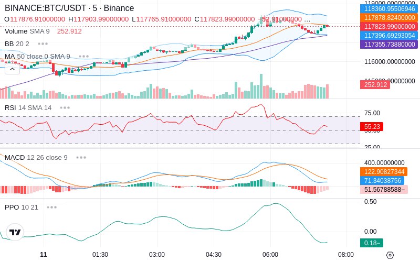
Task: Click the TradingView logo icon
Action: (15, 232)
